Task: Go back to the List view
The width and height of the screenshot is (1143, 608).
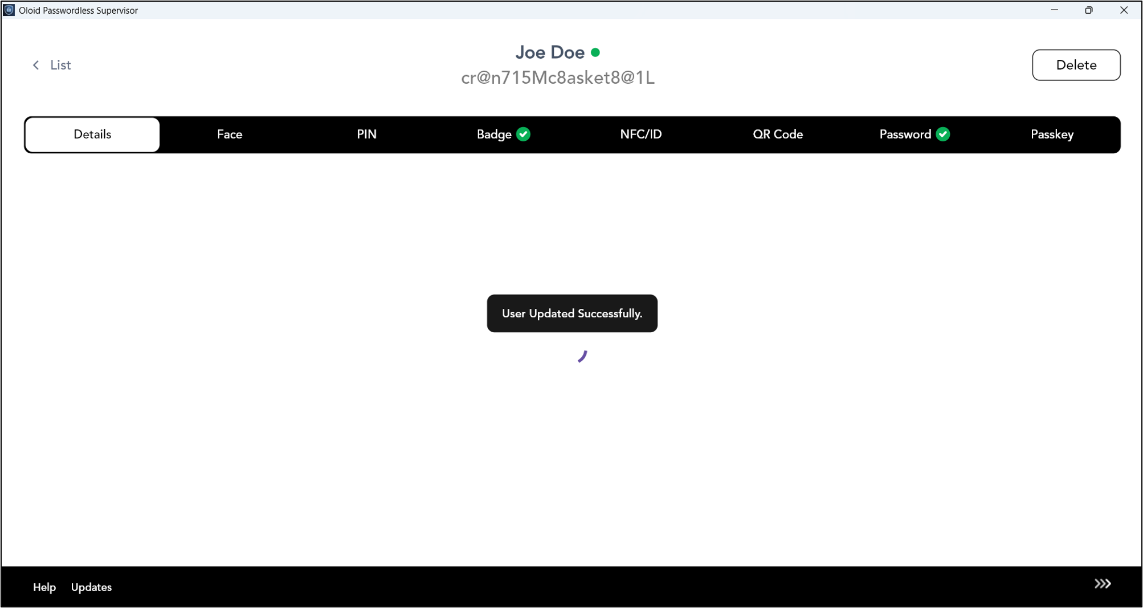Action: (x=52, y=65)
